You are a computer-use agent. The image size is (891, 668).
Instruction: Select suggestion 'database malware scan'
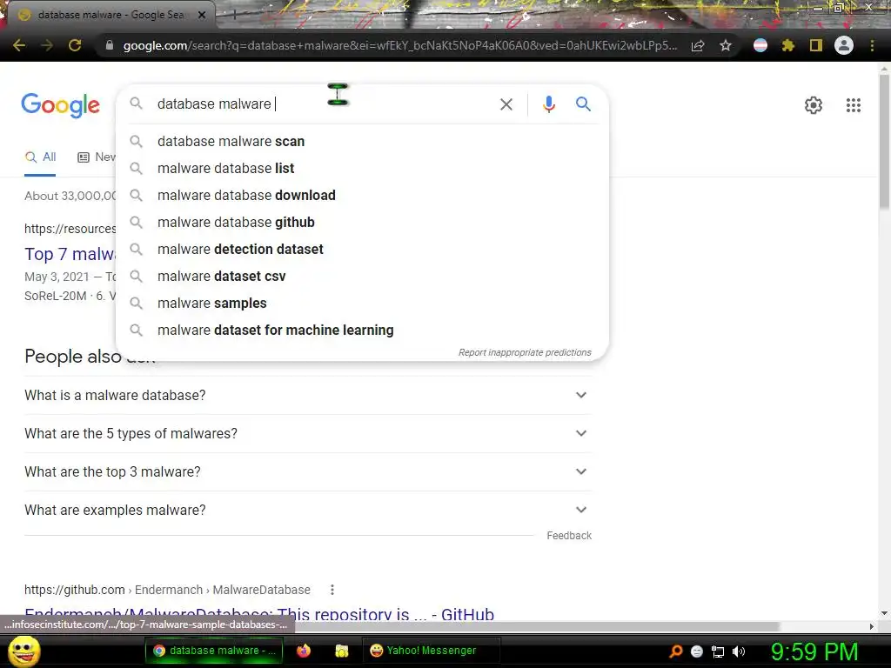(x=362, y=142)
